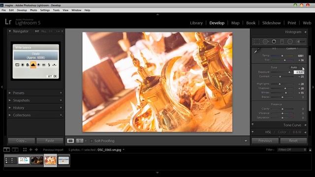
Task: Select the Crop Overlay tool
Action: [256, 41]
